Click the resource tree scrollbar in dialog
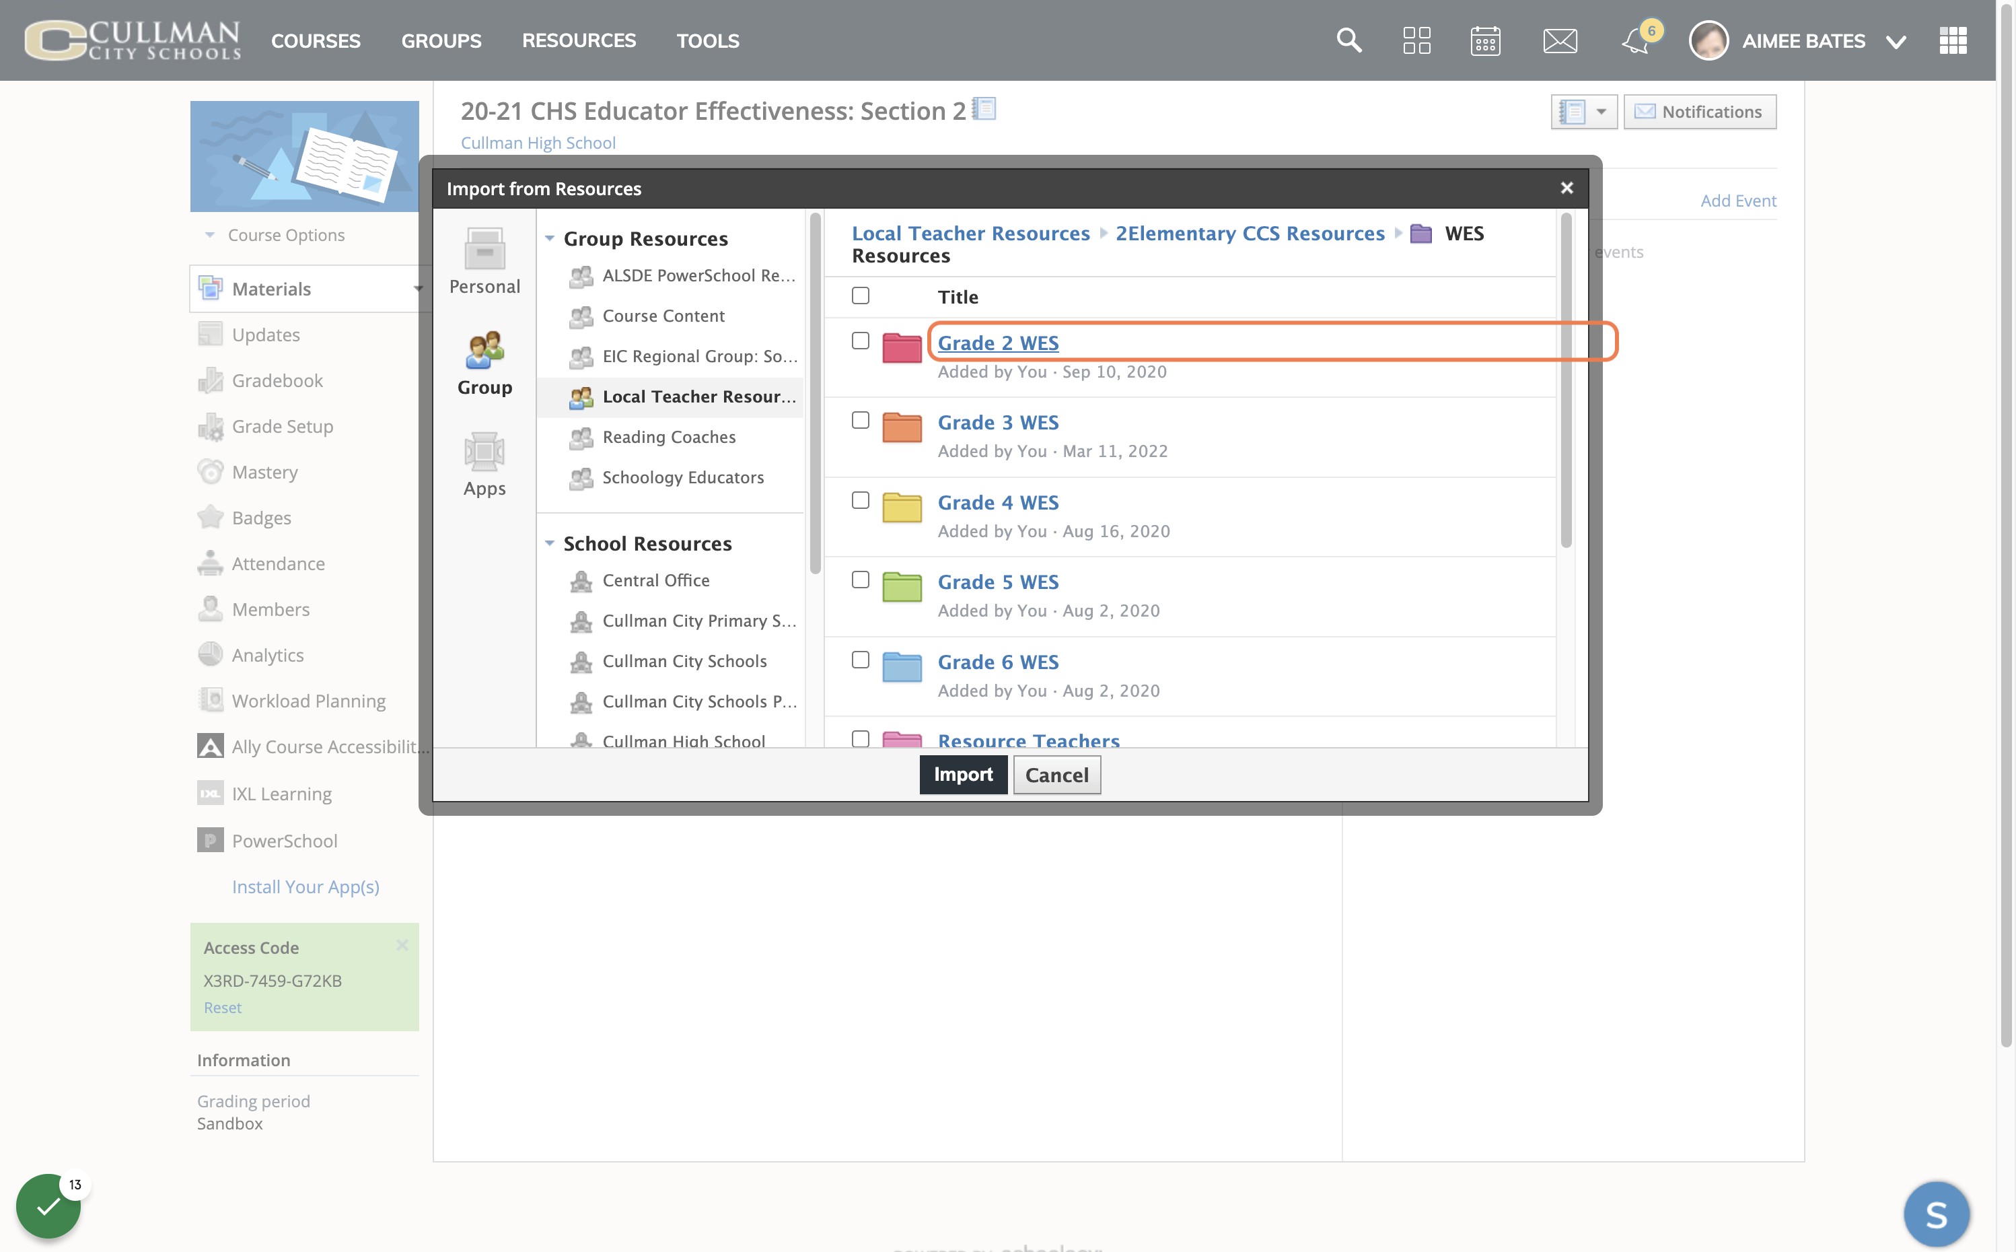The width and height of the screenshot is (2016, 1252). point(814,393)
